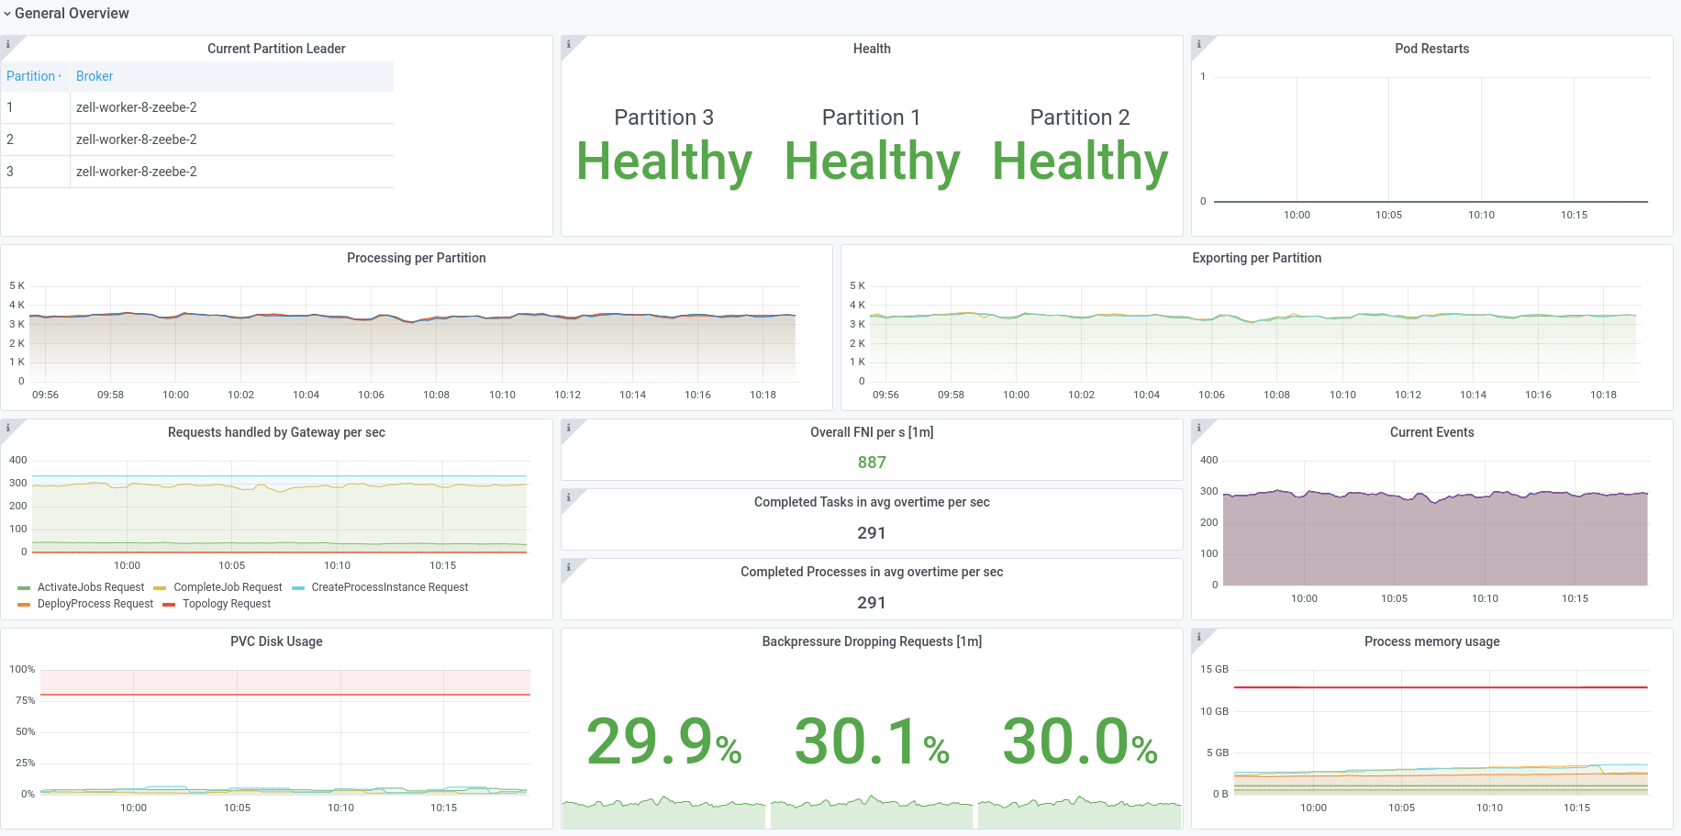Viewport: 1681px width, 836px height.
Task: Click the 29.9% backpressure stat
Action: coord(664,741)
